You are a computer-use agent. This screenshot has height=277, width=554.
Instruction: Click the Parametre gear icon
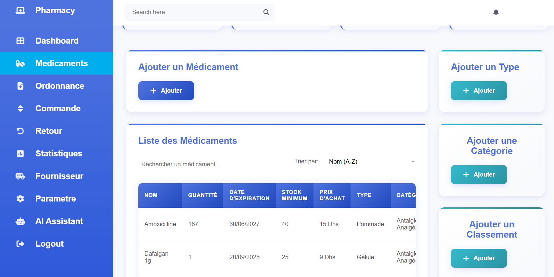(20, 199)
